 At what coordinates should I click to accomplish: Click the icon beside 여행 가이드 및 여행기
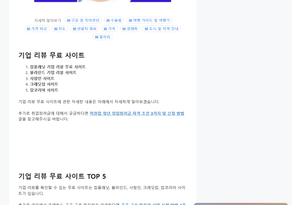pyautogui.click(x=130, y=20)
